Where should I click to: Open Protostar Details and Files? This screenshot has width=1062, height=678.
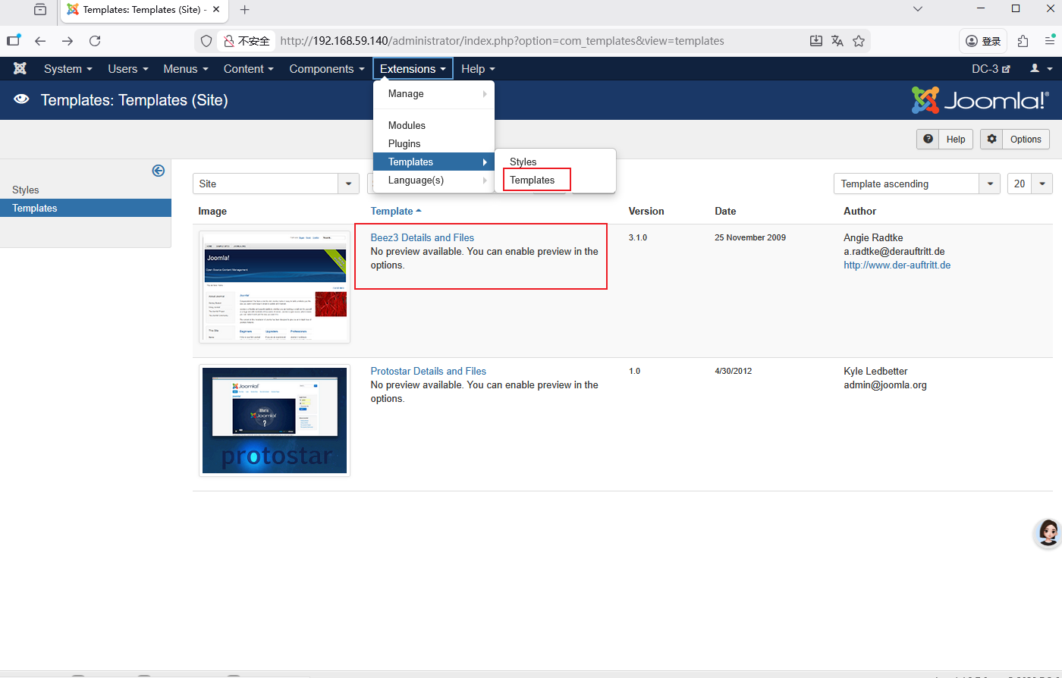click(429, 372)
